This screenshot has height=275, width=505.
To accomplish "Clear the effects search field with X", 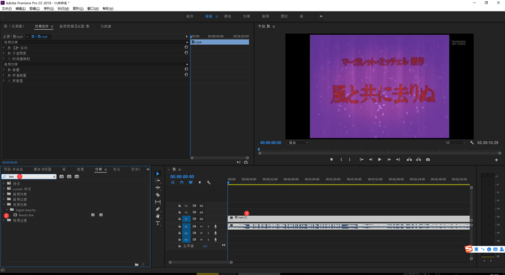I will [x=54, y=177].
